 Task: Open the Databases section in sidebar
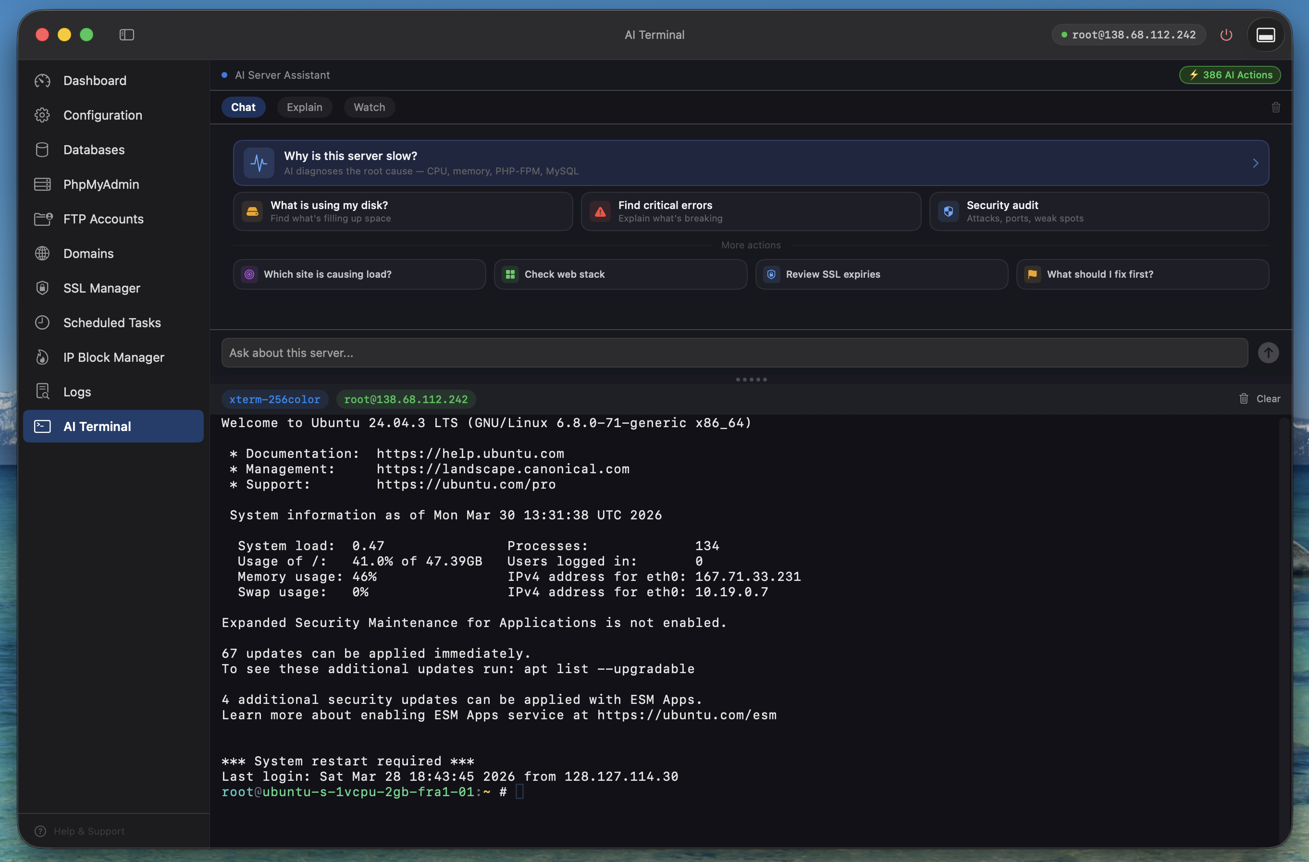coord(94,149)
